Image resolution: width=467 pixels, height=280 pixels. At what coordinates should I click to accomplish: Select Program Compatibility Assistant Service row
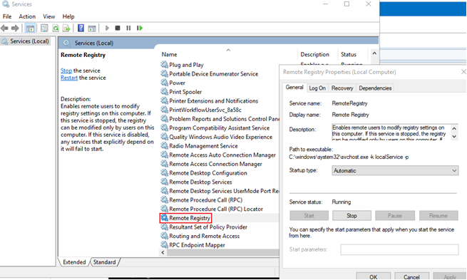[220, 128]
